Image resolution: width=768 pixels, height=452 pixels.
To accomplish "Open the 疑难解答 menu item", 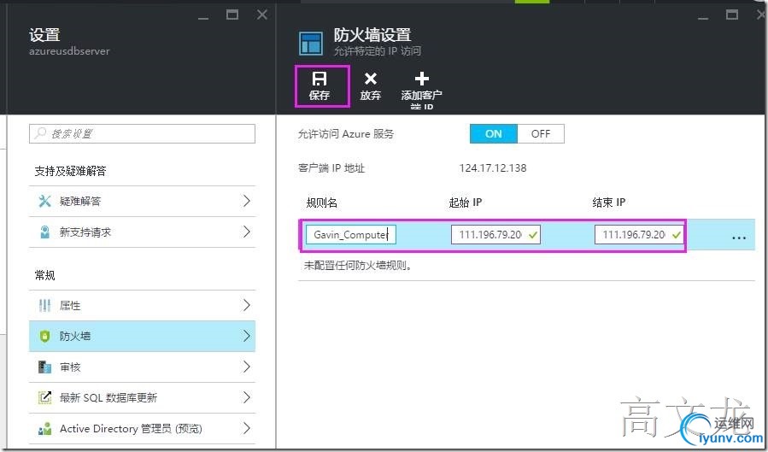I will tap(142, 202).
